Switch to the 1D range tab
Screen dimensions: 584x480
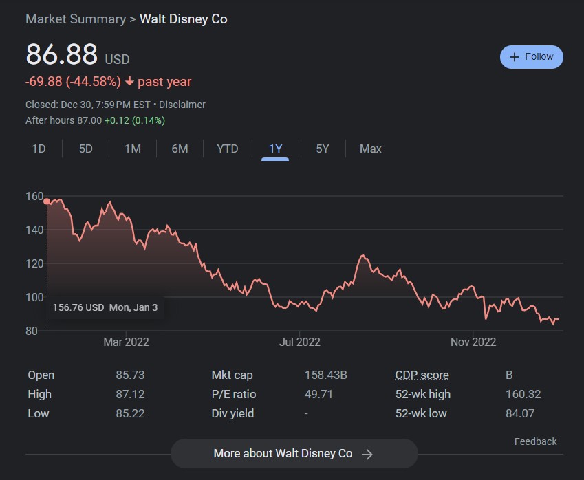(x=39, y=149)
